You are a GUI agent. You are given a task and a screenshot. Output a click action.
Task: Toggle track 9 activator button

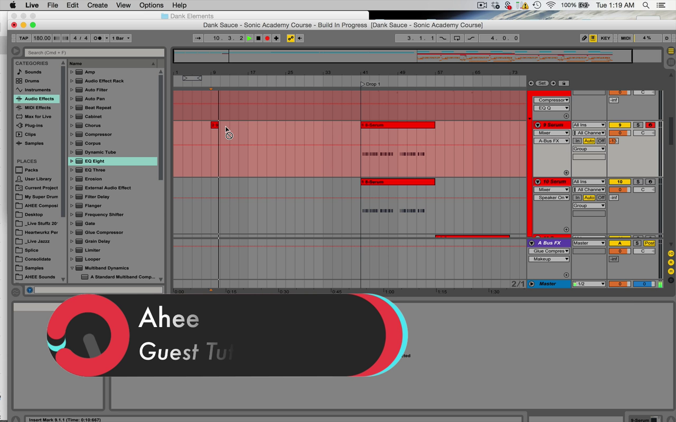click(x=620, y=125)
